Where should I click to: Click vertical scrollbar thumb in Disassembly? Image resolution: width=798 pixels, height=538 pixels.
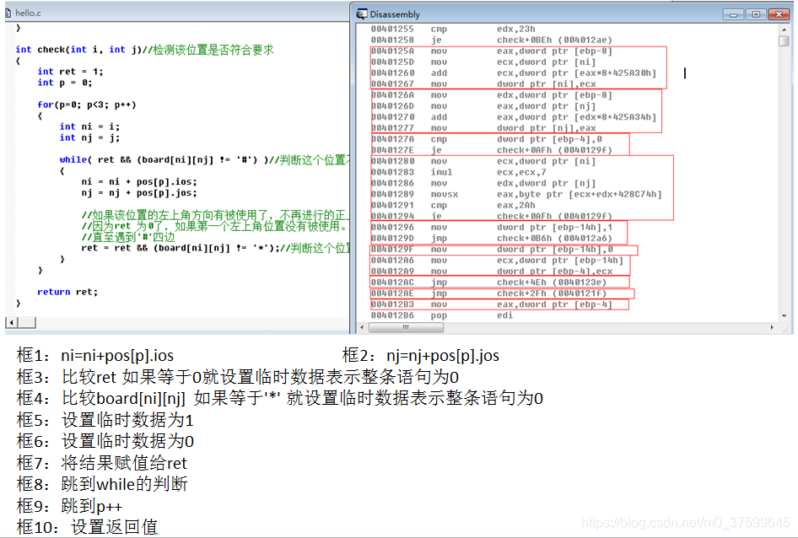click(x=784, y=41)
